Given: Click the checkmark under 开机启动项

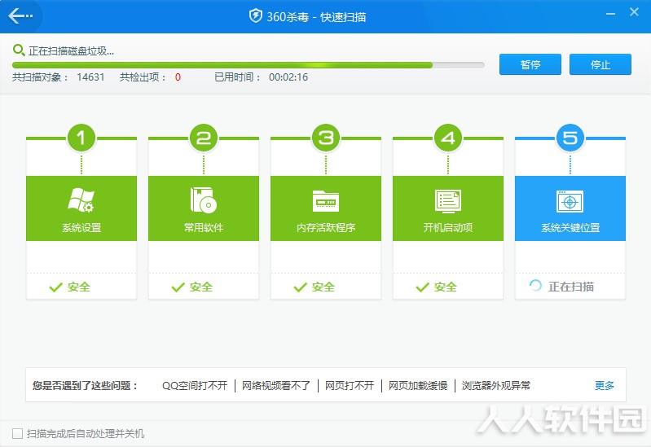Looking at the screenshot, I should tap(422, 287).
